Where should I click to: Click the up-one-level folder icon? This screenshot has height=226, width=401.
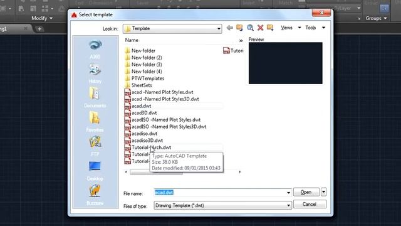pos(239,28)
